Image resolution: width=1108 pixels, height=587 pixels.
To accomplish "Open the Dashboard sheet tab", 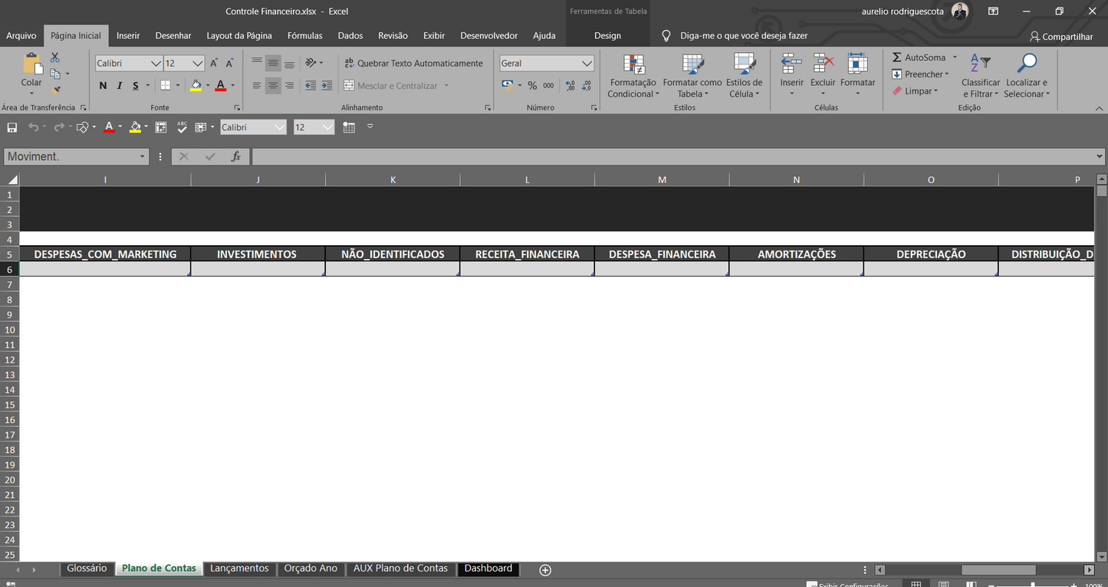I will tap(488, 569).
